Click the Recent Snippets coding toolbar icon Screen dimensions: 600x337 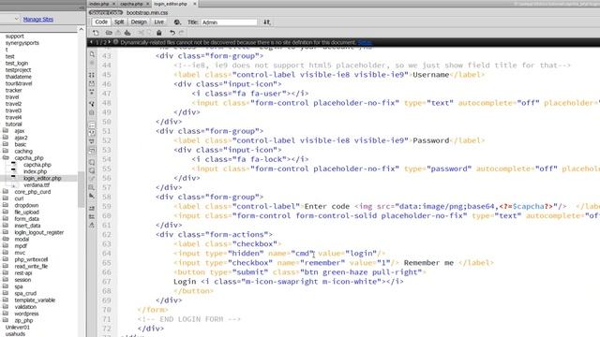[92, 187]
